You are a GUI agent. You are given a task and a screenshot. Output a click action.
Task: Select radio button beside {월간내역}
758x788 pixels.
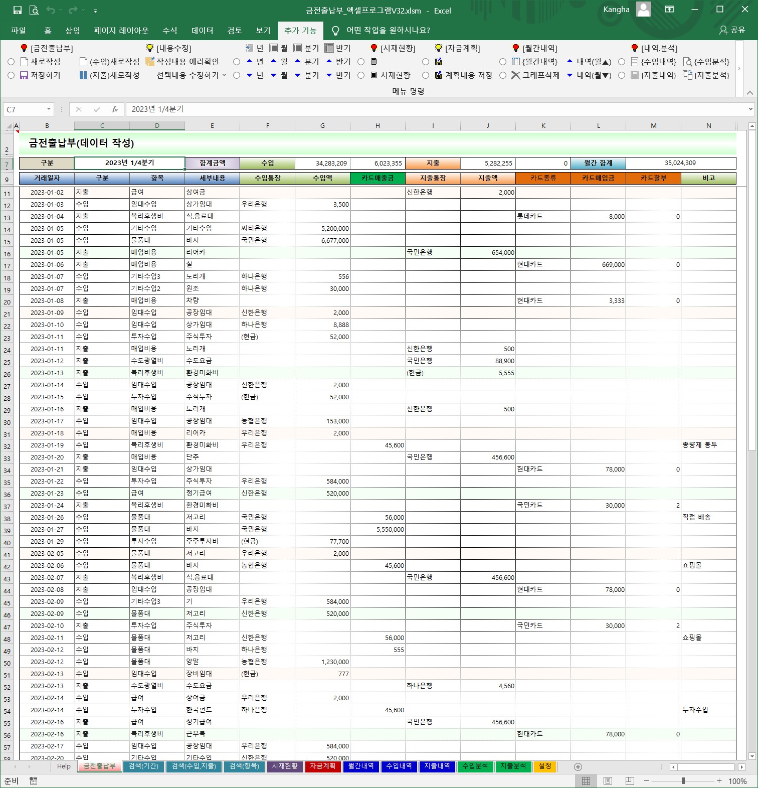tap(503, 62)
